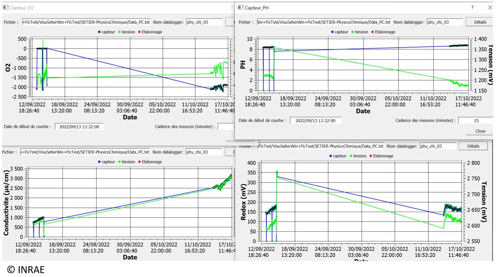This screenshot has width=496, height=277.
Task: Close the Capteur_PH window with the X
Action: (490, 8)
